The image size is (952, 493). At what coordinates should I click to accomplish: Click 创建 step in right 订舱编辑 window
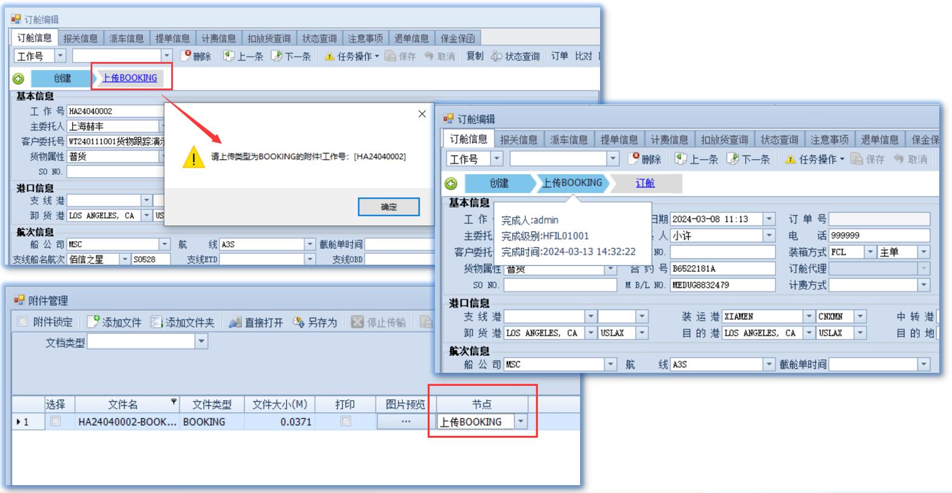coord(499,183)
